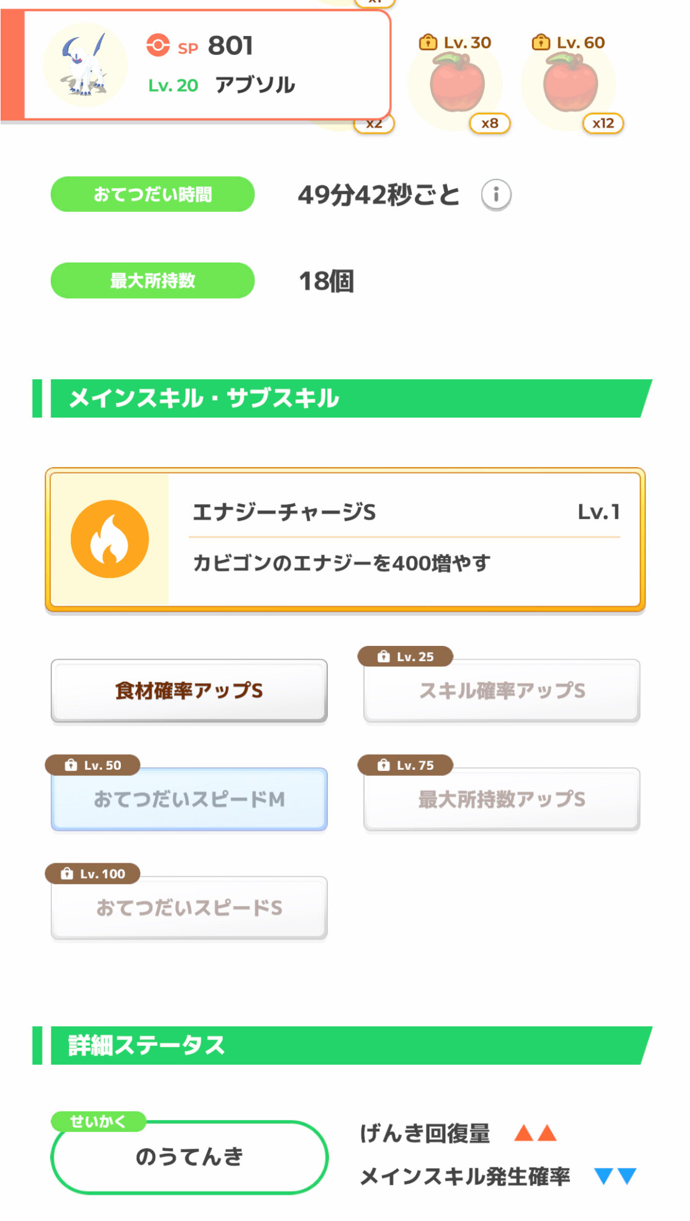Tap the Lv. 50 lock badge
Image resolution: width=690 pixels, height=1221 pixels.
(x=93, y=765)
